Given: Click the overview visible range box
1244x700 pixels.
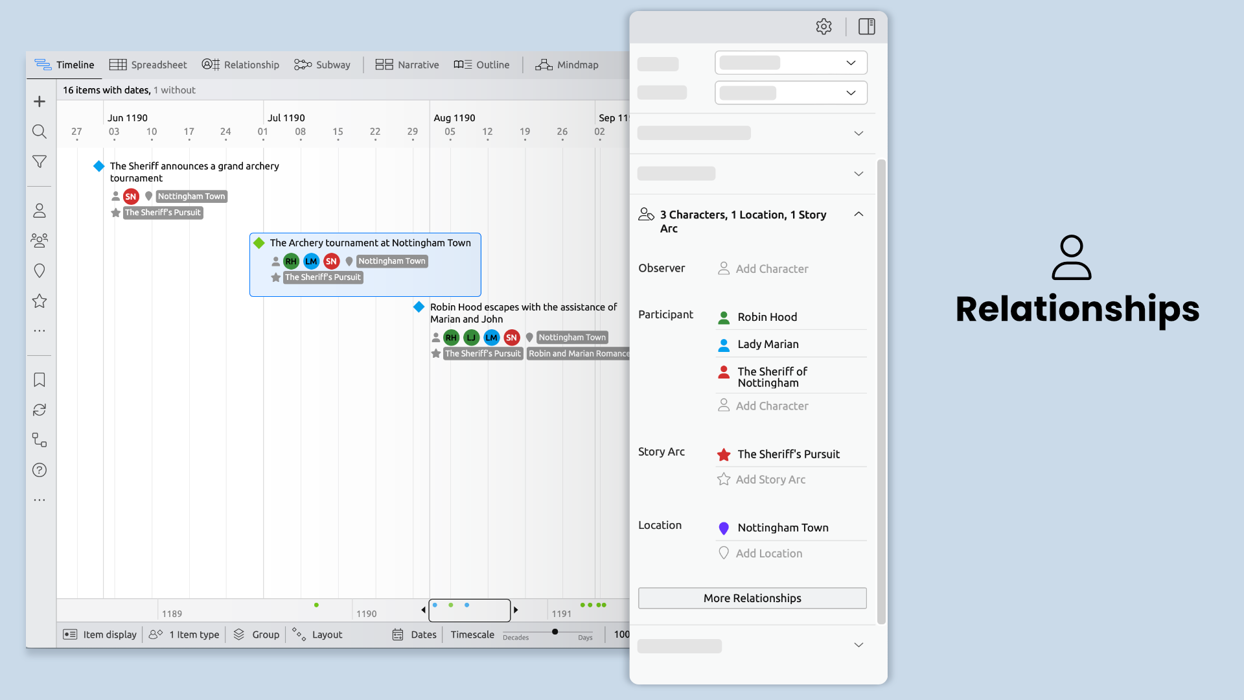Looking at the screenshot, I should coord(470,611).
